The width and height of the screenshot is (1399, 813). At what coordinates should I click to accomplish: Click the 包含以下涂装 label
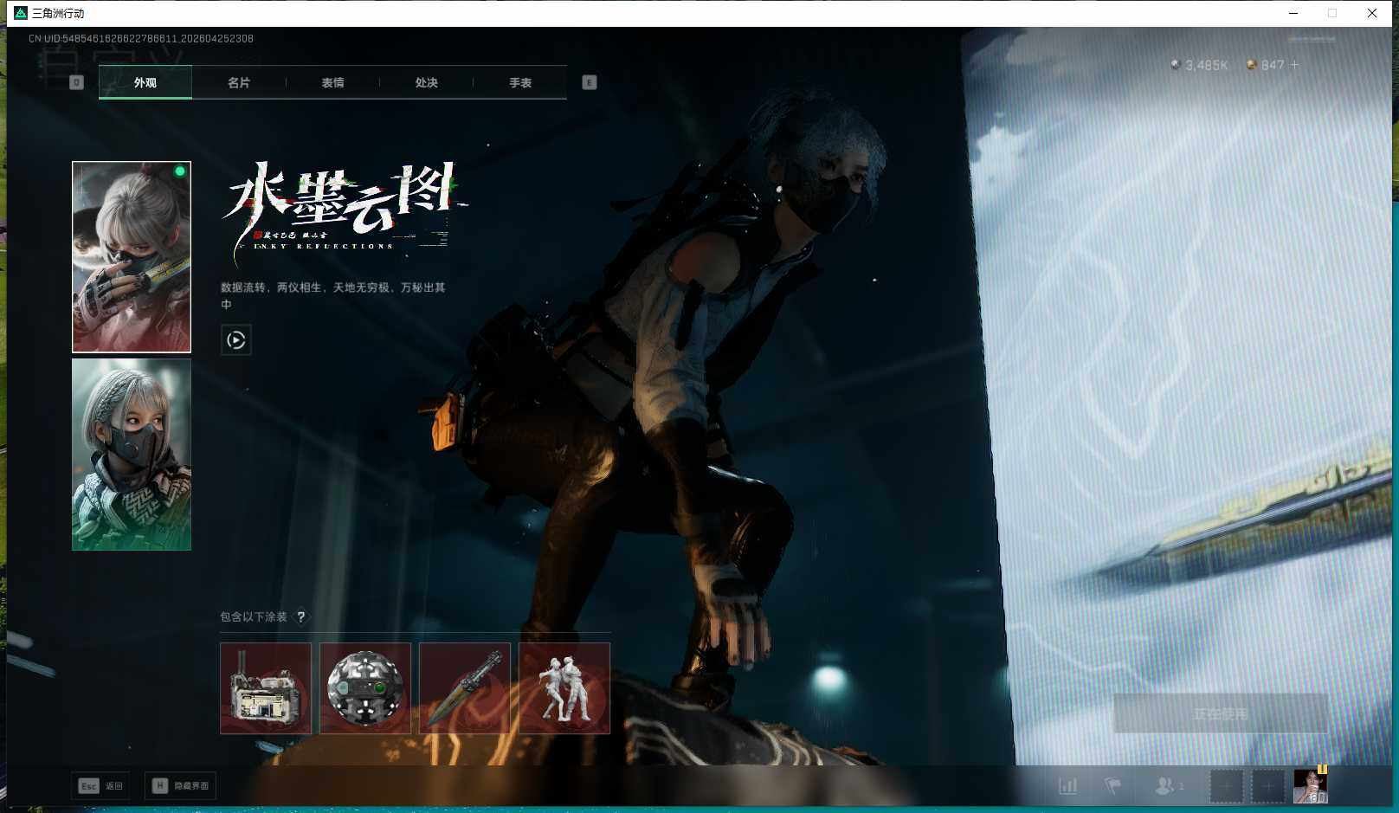pyautogui.click(x=254, y=616)
